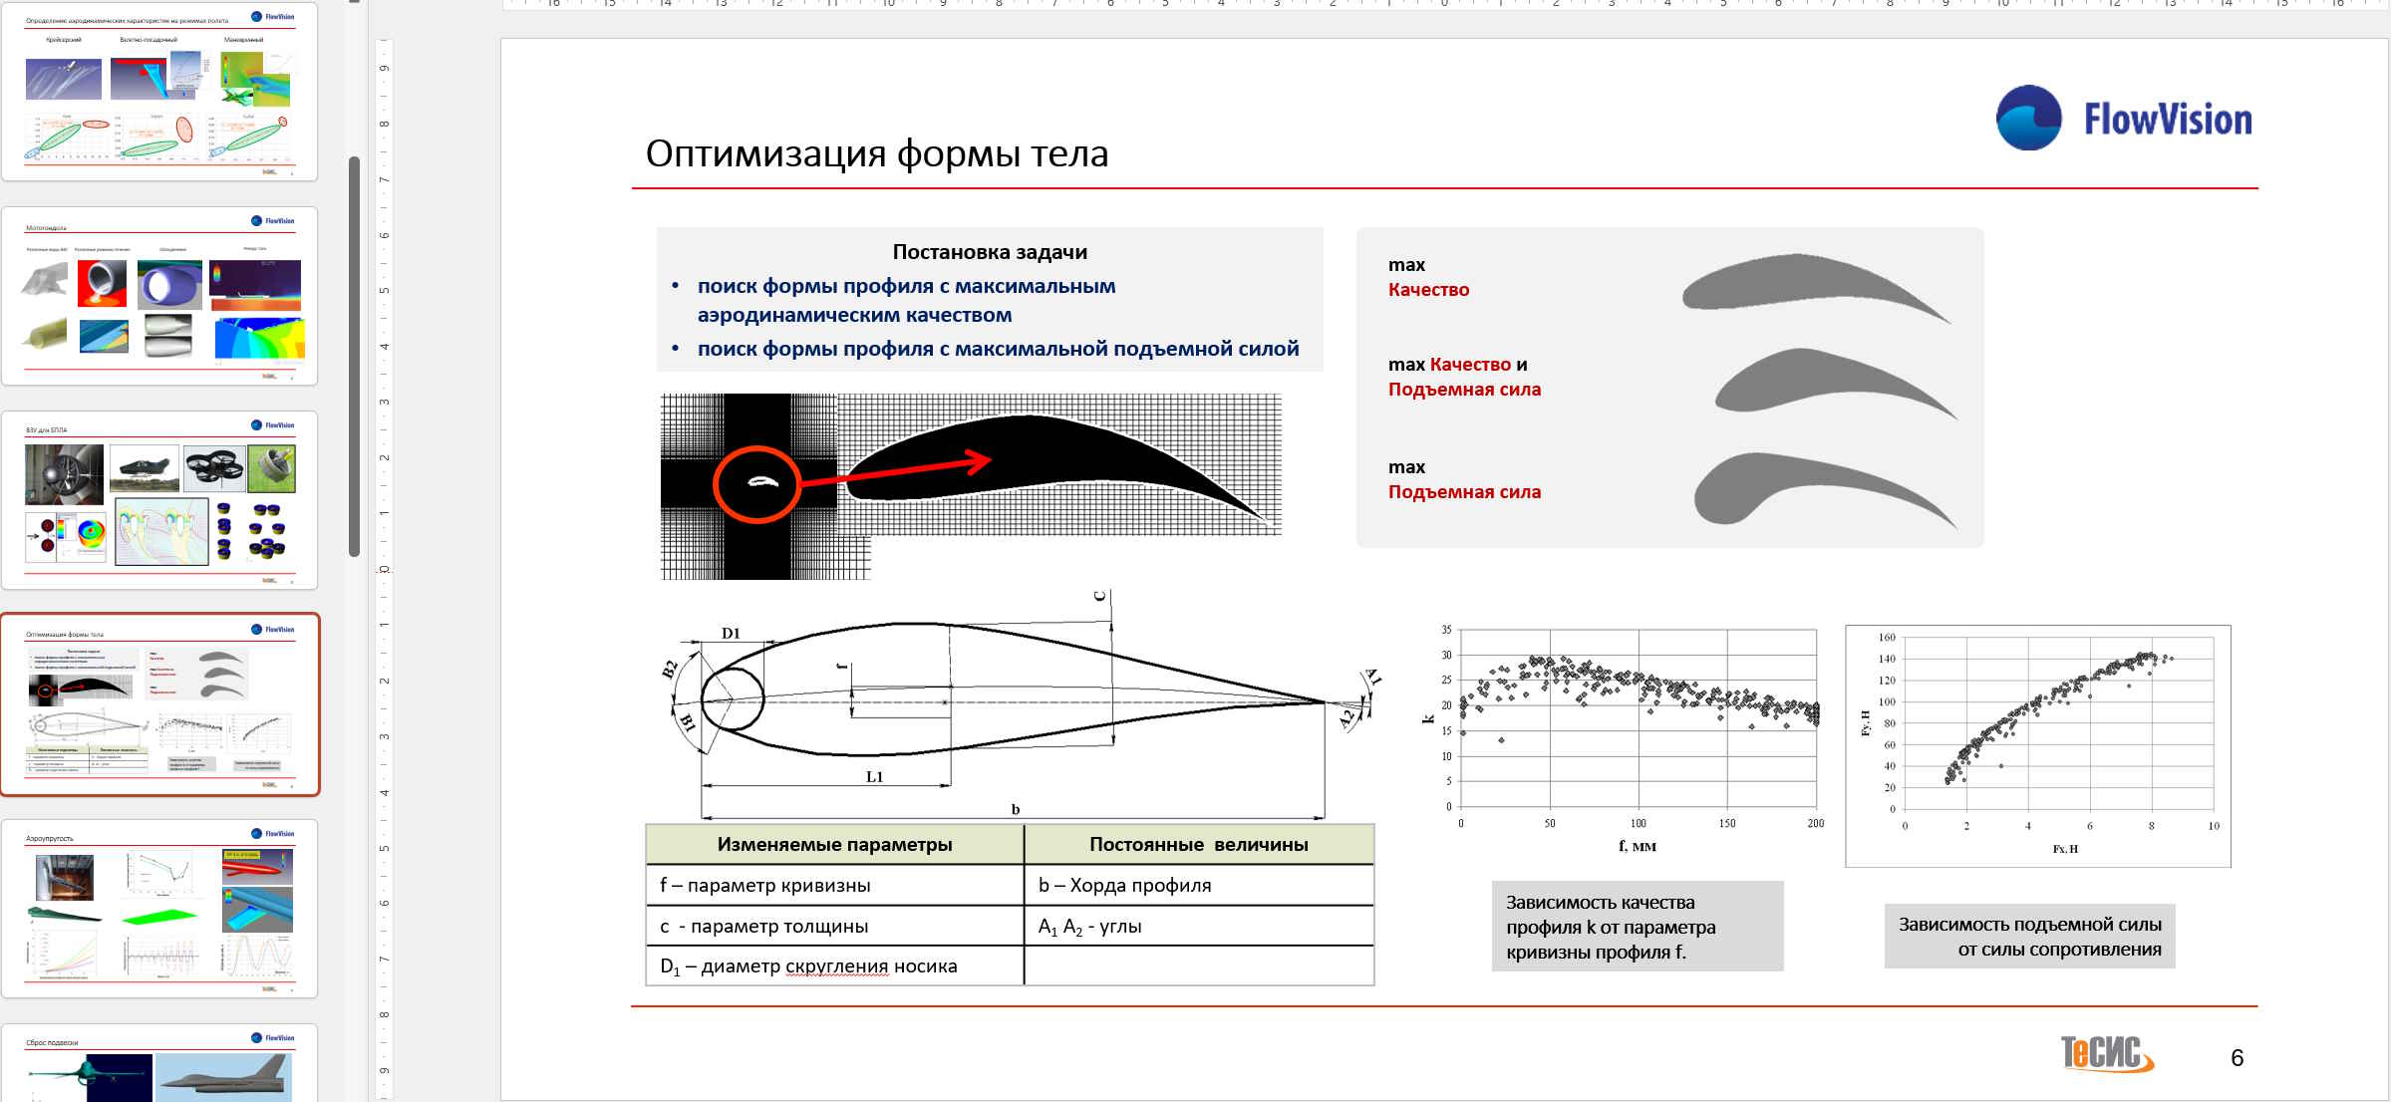This screenshot has width=2391, height=1102.
Task: Click the FlowVision logo on the slide
Action: click(x=2124, y=119)
